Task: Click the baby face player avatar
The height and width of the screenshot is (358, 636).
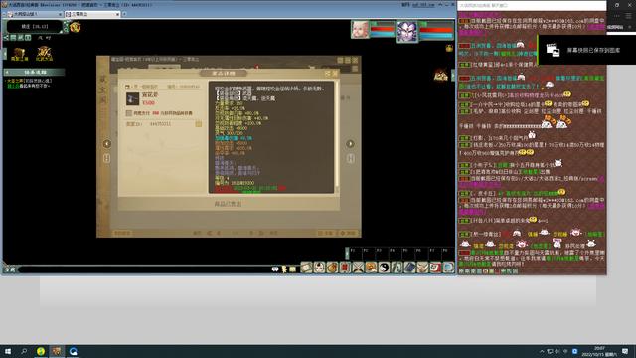Action: point(360,30)
